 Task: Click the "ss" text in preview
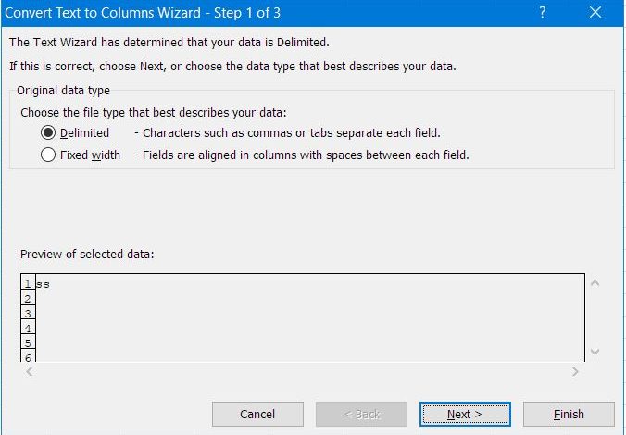pyautogui.click(x=43, y=284)
